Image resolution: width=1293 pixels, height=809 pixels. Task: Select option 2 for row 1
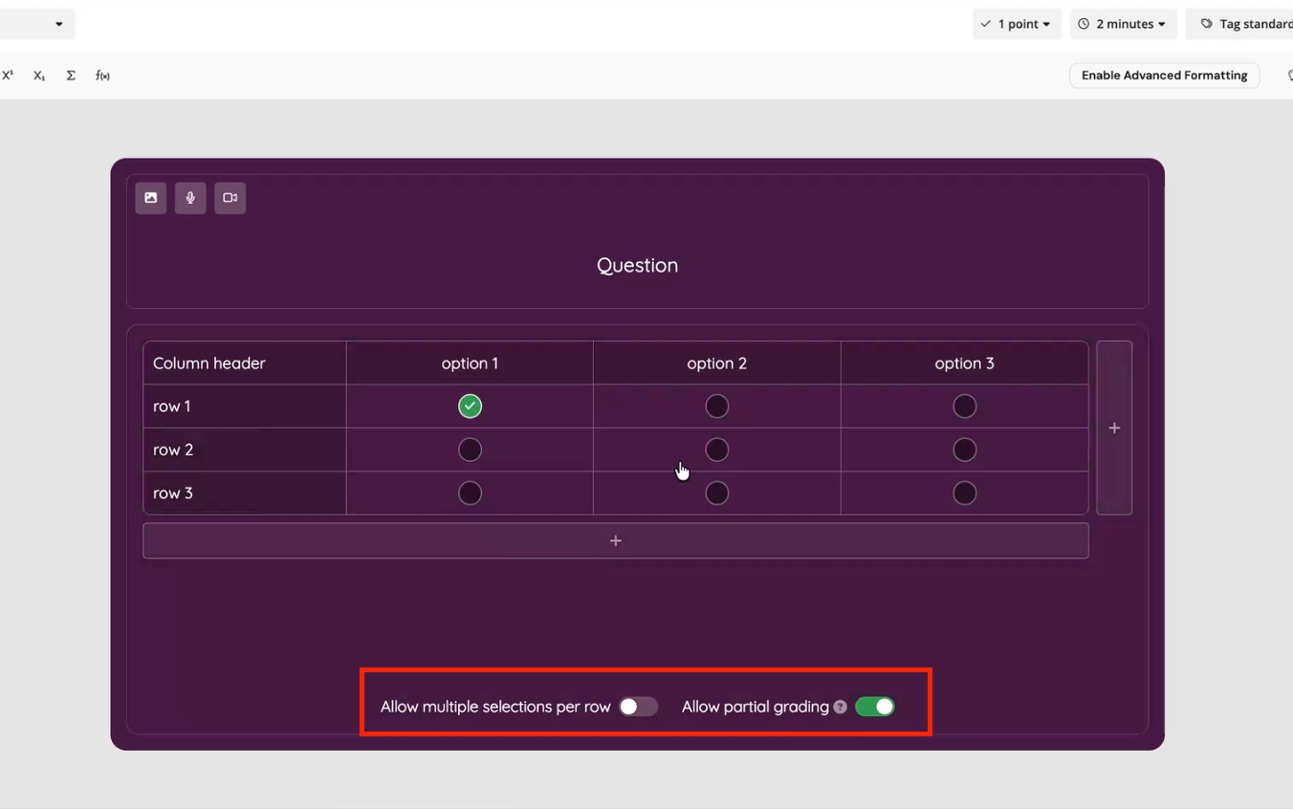pos(717,406)
